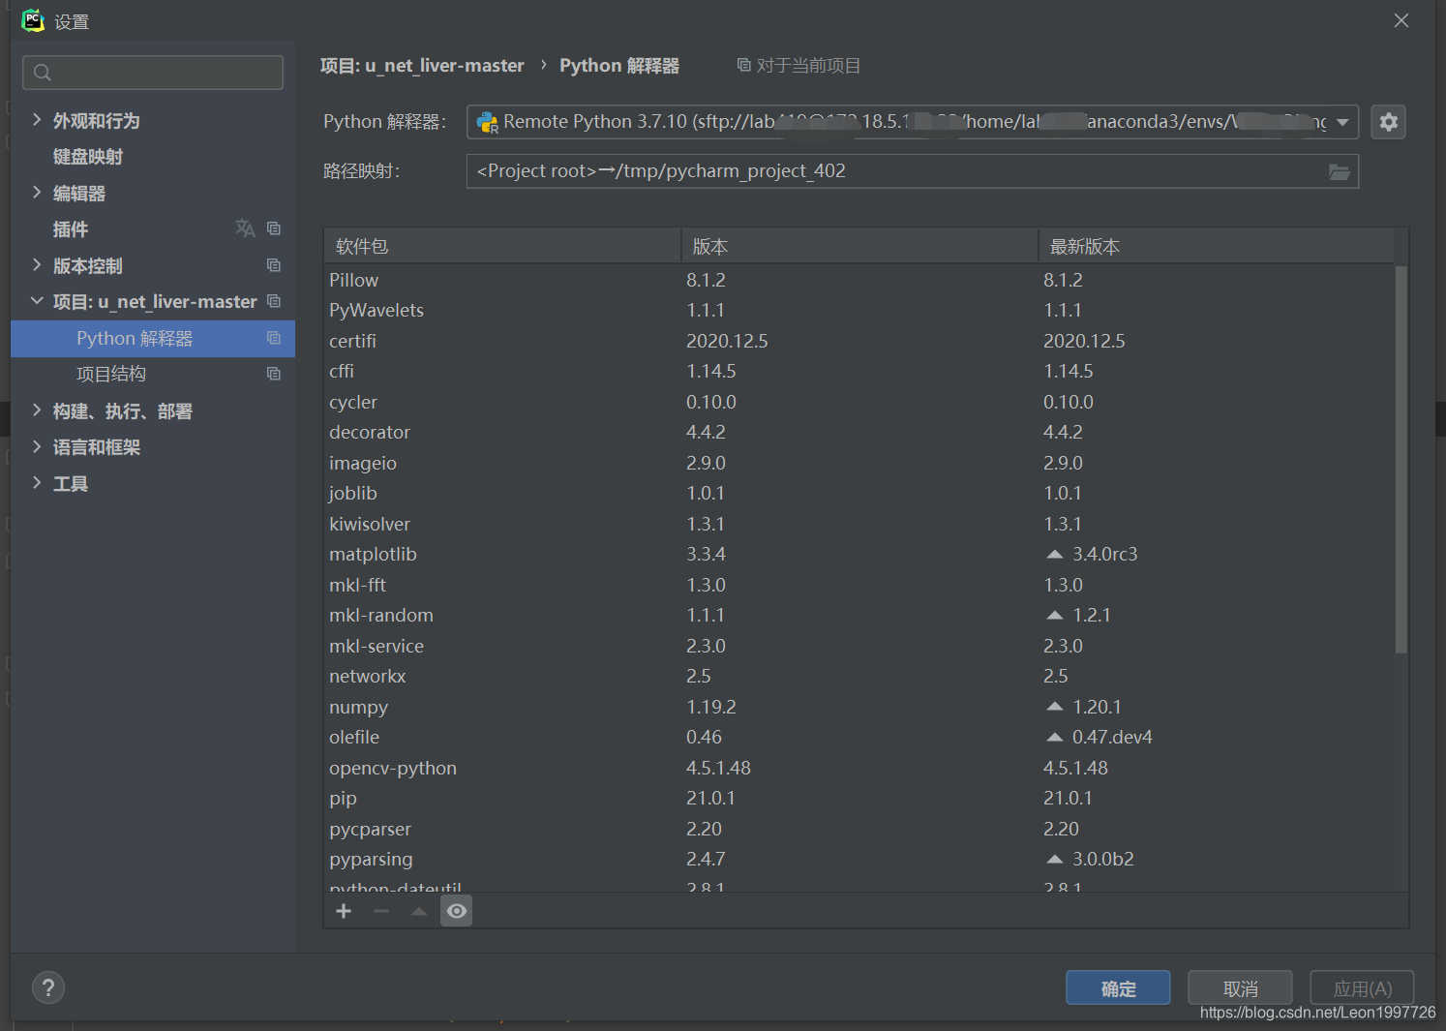Select the certifi package row
Screen dimensions: 1446x1031
859,341
